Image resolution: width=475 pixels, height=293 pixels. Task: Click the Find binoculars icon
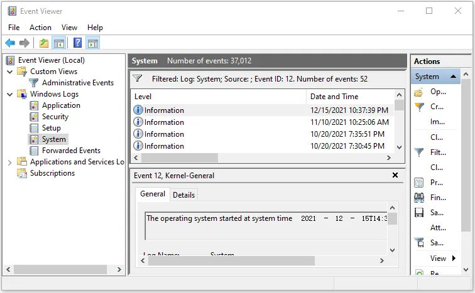[419, 198]
